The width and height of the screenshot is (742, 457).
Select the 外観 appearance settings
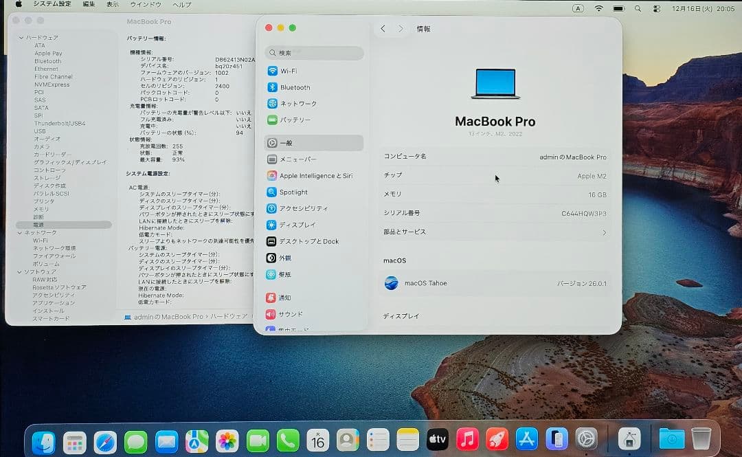[x=289, y=258]
